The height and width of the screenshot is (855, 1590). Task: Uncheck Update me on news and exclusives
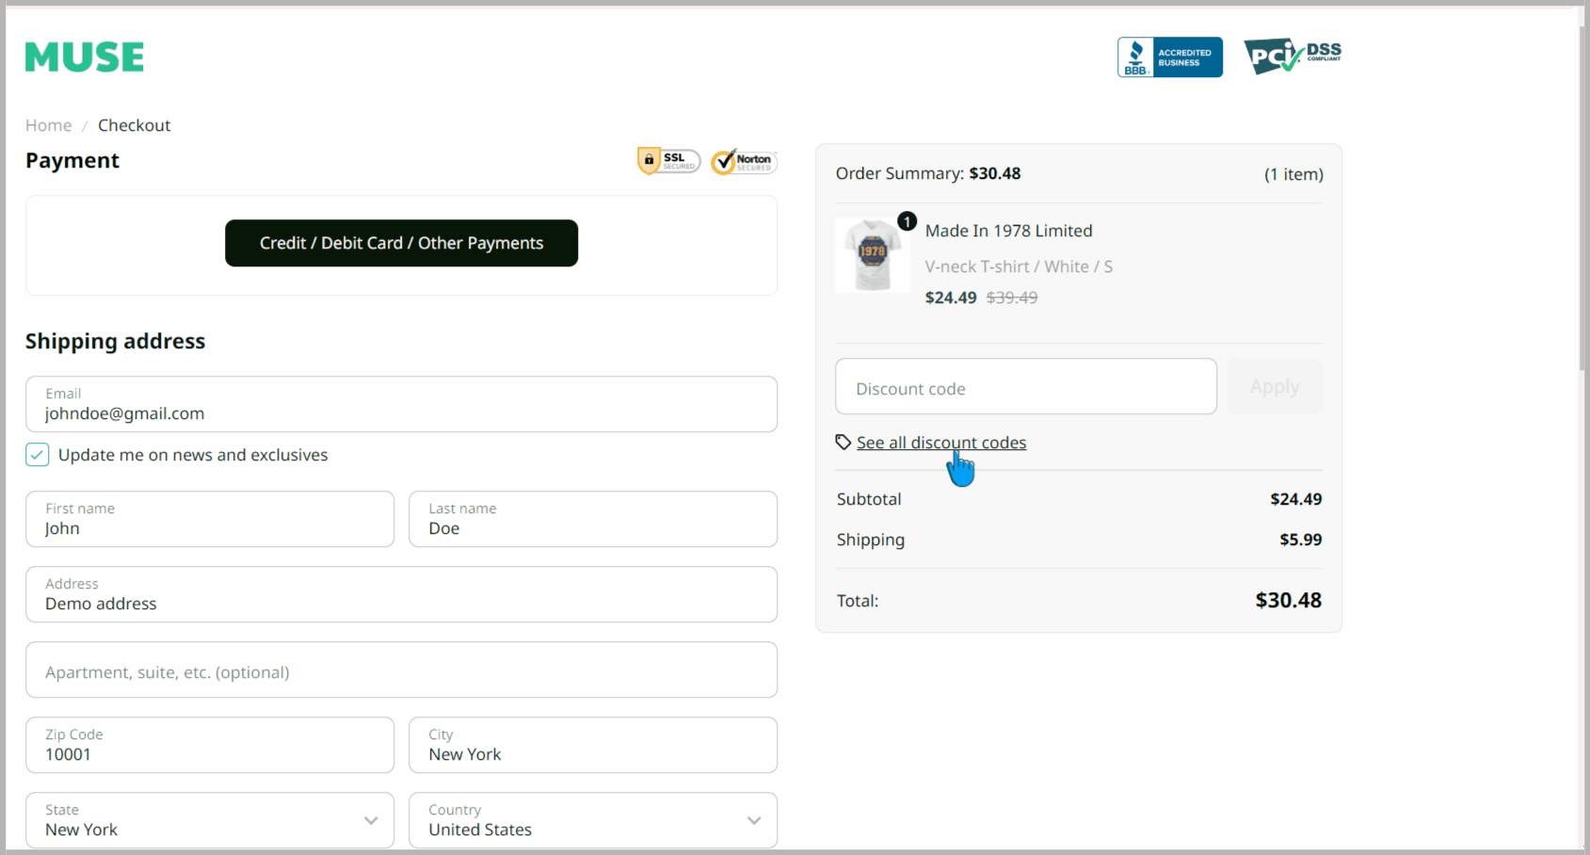point(37,455)
